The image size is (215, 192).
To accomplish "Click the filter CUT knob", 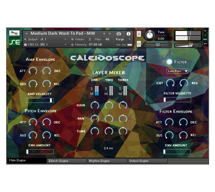I will (170, 83).
